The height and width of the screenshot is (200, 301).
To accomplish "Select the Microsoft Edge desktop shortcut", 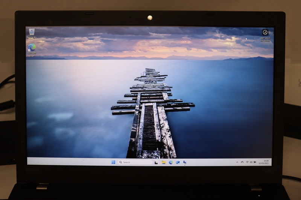I will point(32,50).
